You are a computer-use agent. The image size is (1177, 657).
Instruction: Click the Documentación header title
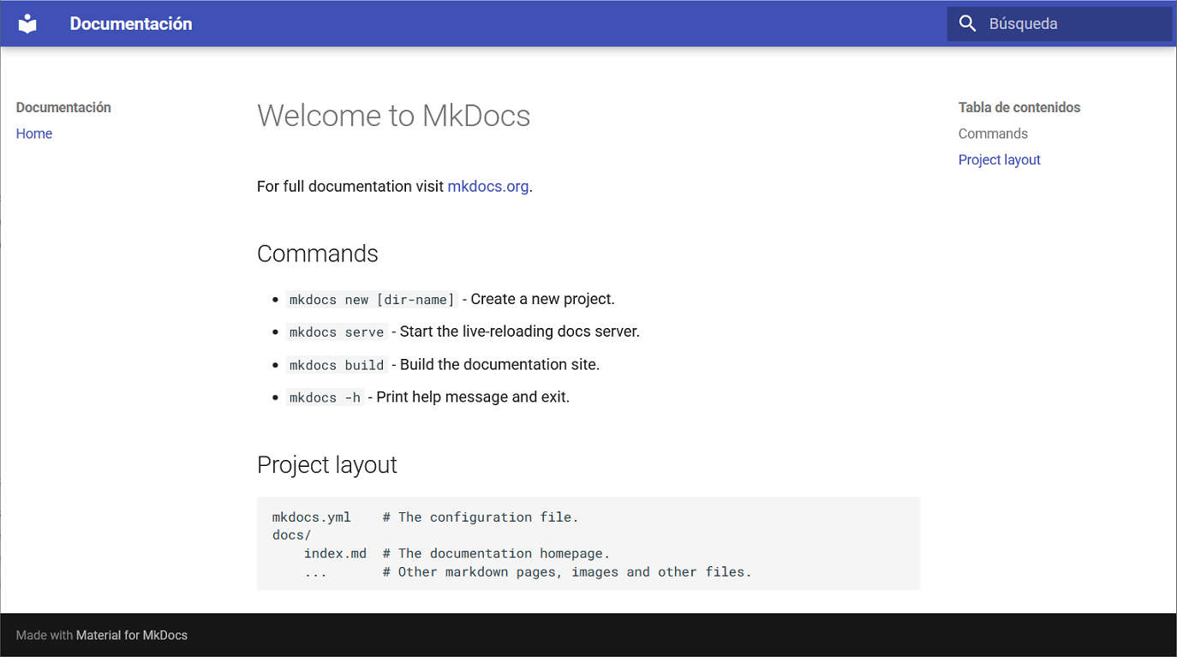[x=131, y=24]
